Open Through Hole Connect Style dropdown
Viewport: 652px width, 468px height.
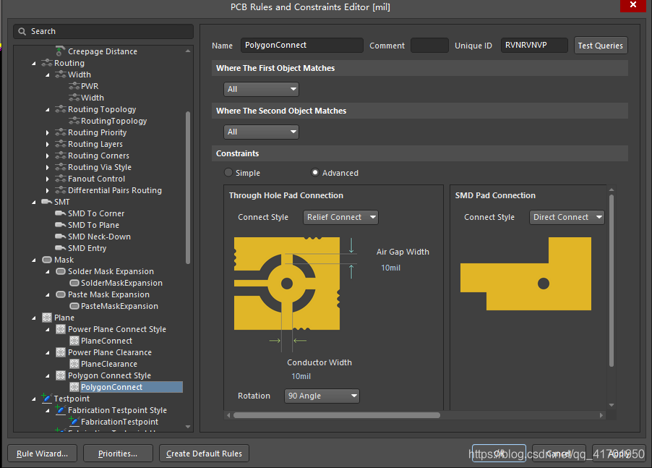tap(340, 217)
